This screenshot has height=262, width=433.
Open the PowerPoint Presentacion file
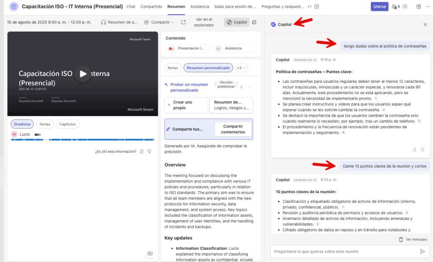point(188,49)
